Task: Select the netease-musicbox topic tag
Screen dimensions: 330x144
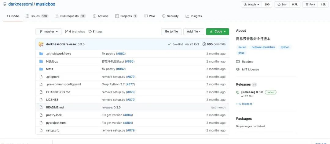Action: click(x=263, y=47)
